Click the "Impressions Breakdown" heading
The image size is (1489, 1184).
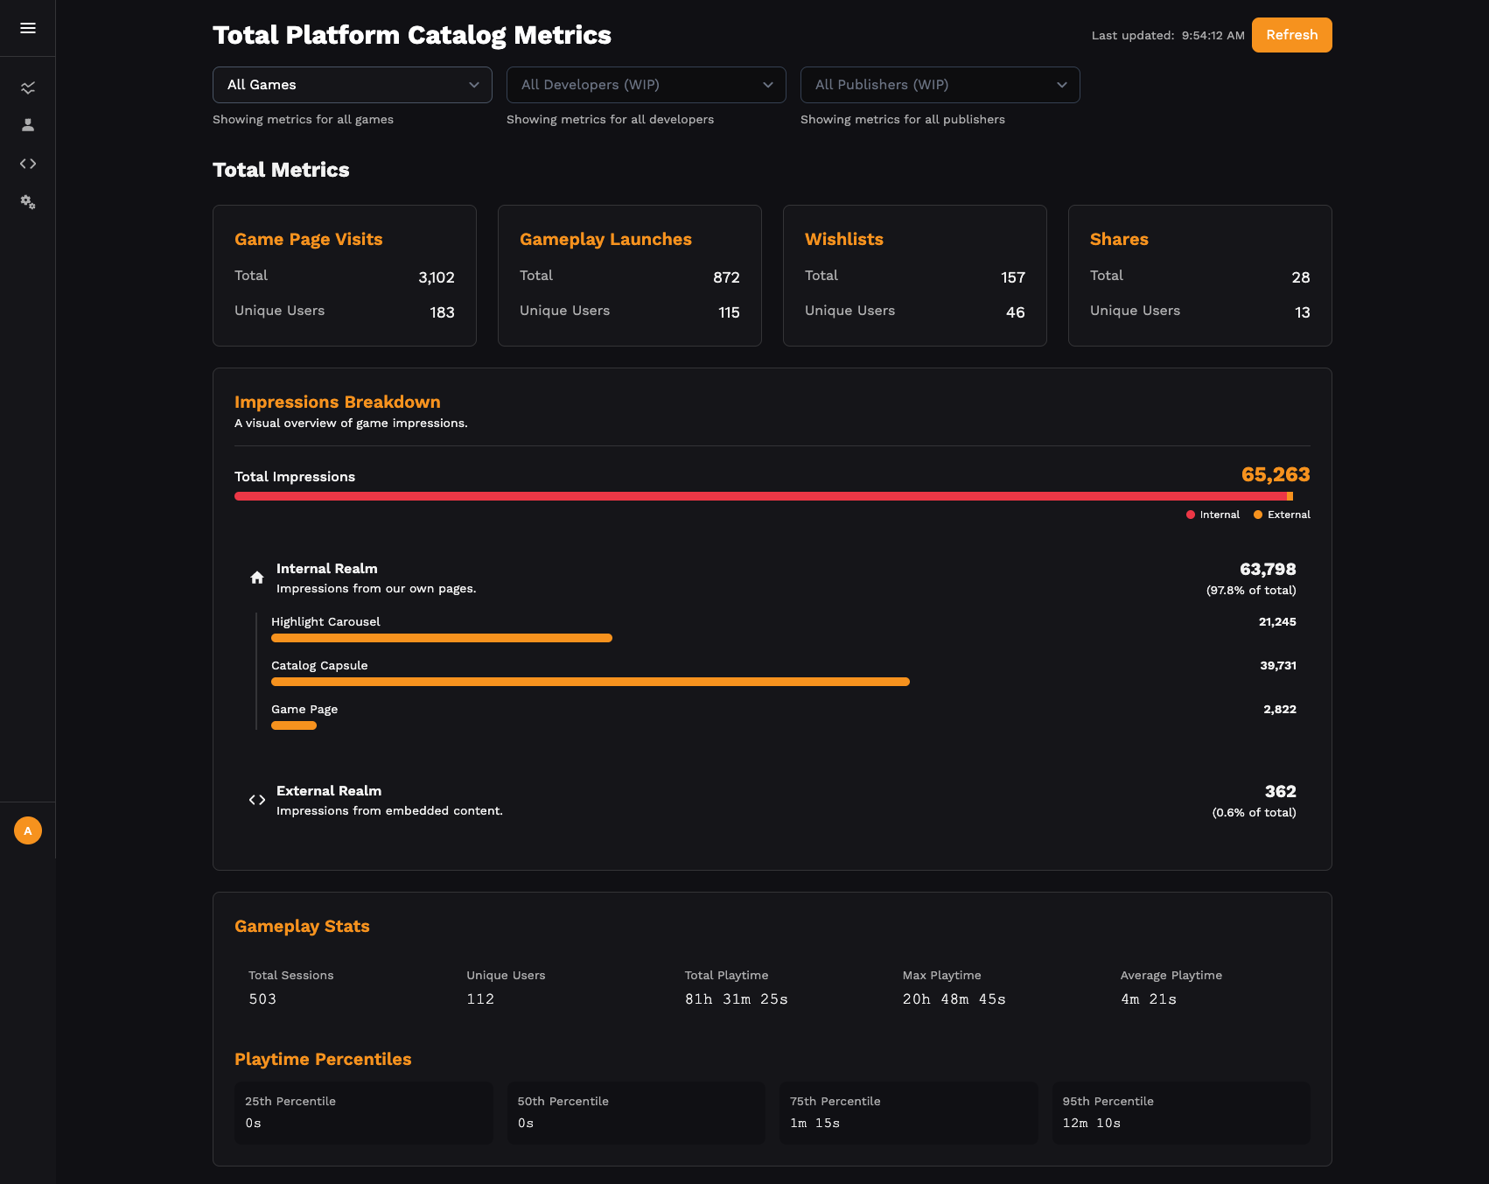click(338, 403)
